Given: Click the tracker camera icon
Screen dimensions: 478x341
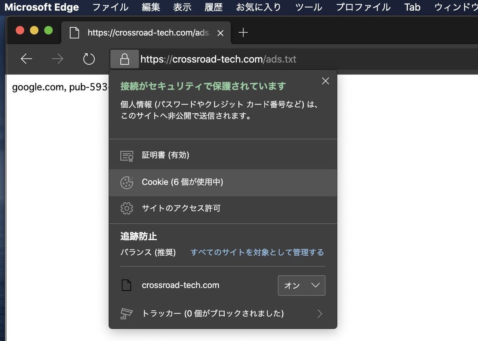Looking at the screenshot, I should pos(126,314).
